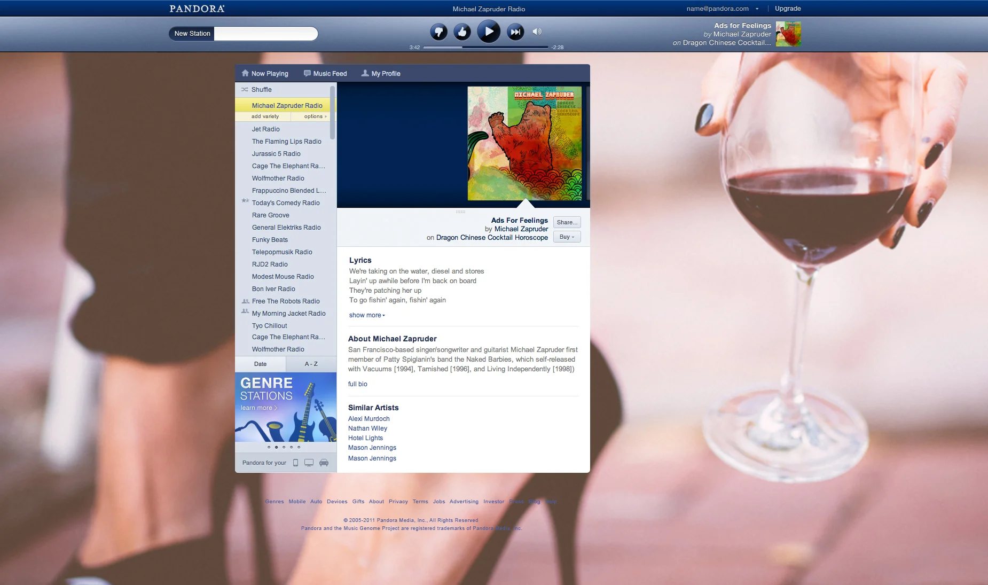Click add variety under the station
Image resolution: width=988 pixels, height=585 pixels.
point(265,116)
